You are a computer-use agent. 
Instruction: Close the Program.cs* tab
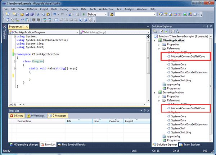pos(27,27)
